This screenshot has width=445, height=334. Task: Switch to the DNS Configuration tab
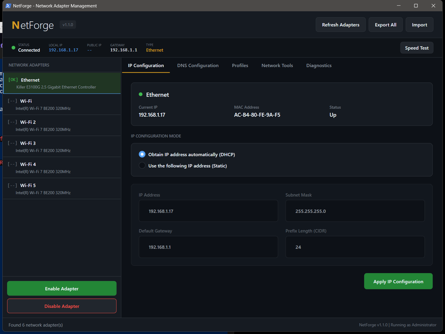click(198, 65)
